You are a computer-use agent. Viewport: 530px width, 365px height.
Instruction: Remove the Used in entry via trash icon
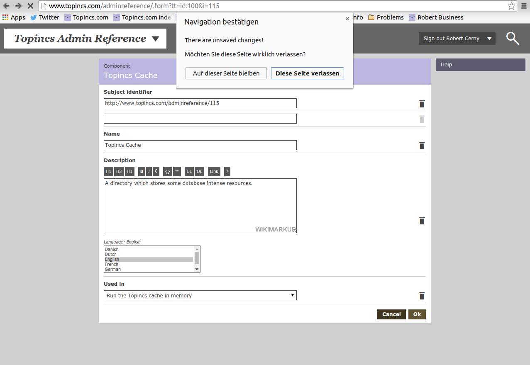pyautogui.click(x=422, y=296)
